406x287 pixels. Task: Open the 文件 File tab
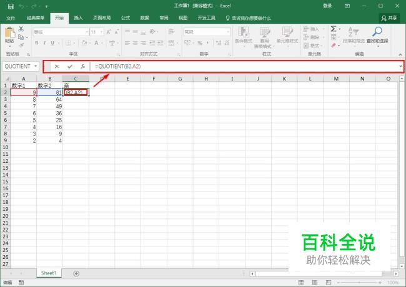tap(11, 18)
